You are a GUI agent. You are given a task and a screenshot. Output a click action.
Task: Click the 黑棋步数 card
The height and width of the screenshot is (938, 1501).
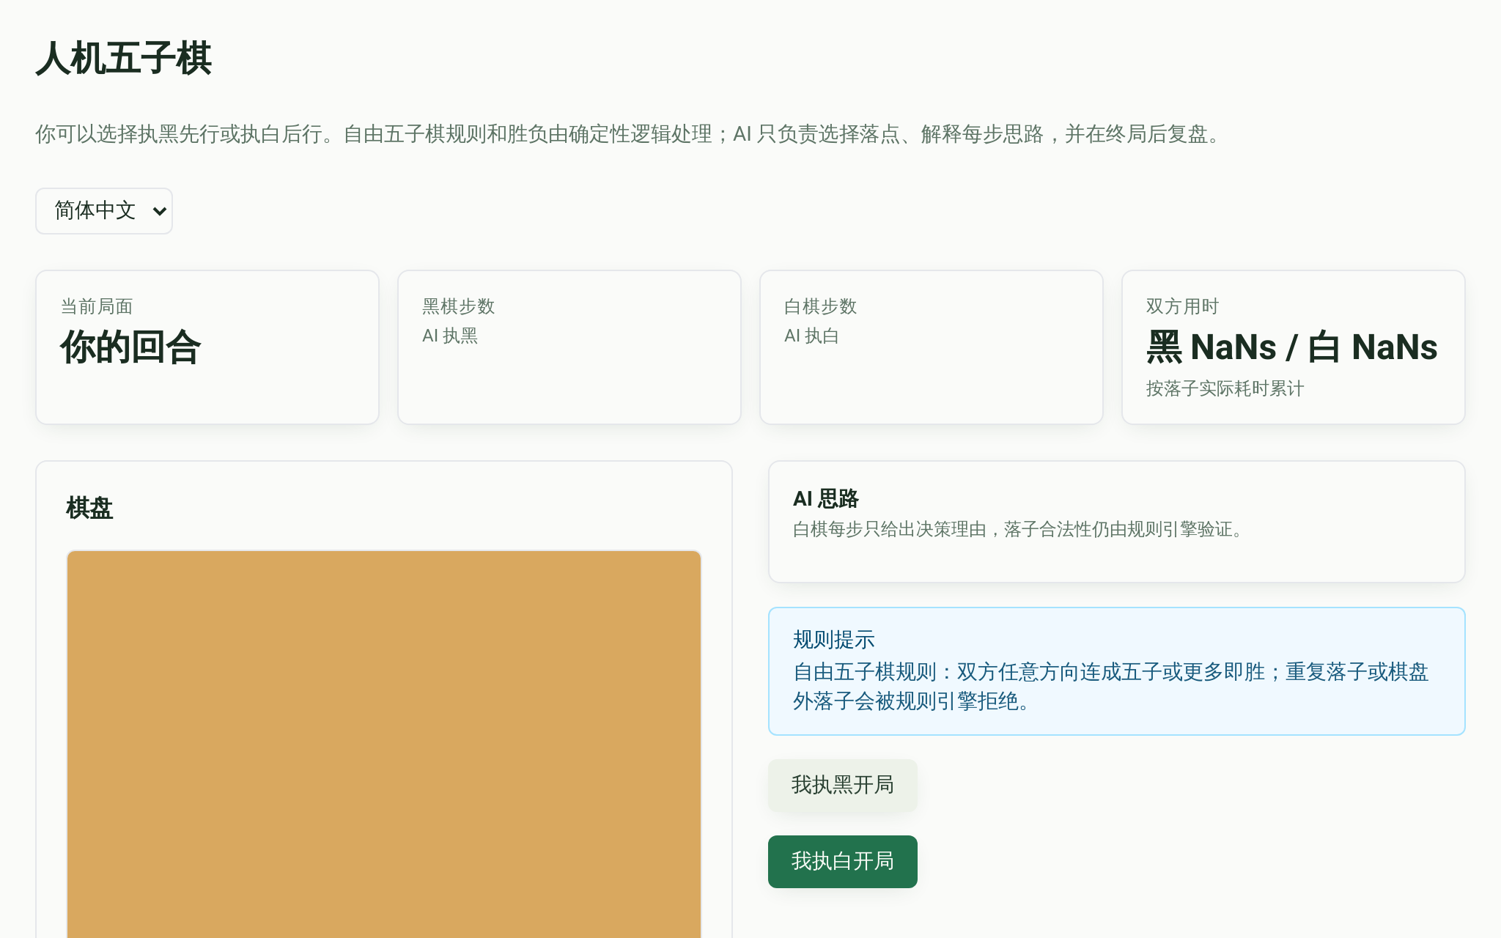tap(569, 347)
